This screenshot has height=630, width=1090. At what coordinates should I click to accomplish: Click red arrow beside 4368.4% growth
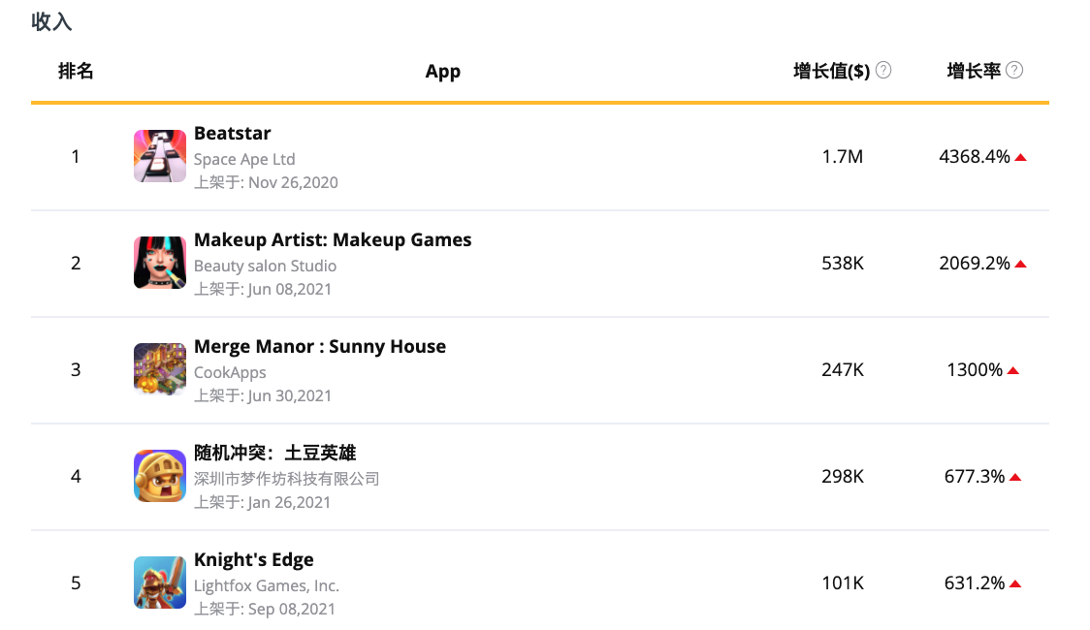1020,158
